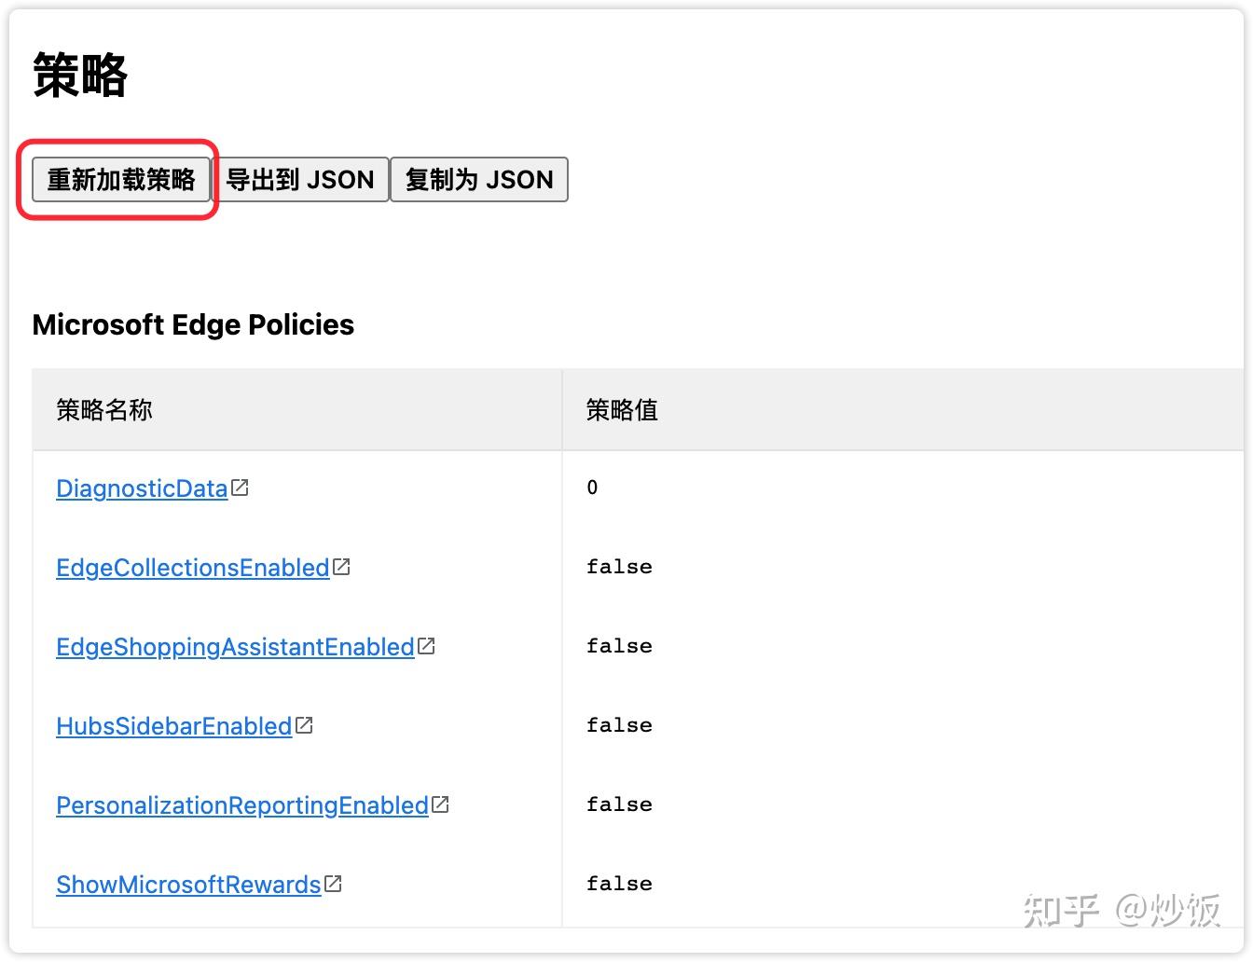Image resolution: width=1253 pixels, height=962 pixels.
Task: Click the 重新加载策略 button
Action: pos(121,179)
